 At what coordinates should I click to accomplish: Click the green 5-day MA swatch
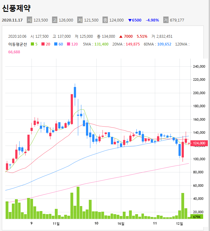coord(32,44)
